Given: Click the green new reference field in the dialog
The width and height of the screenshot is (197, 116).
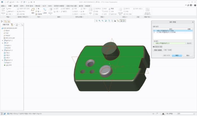Looking at the screenshot, I should click(169, 43).
